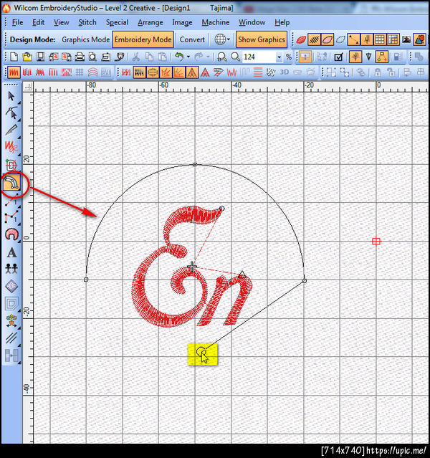Select the two-figures Team Names tool

[11, 269]
